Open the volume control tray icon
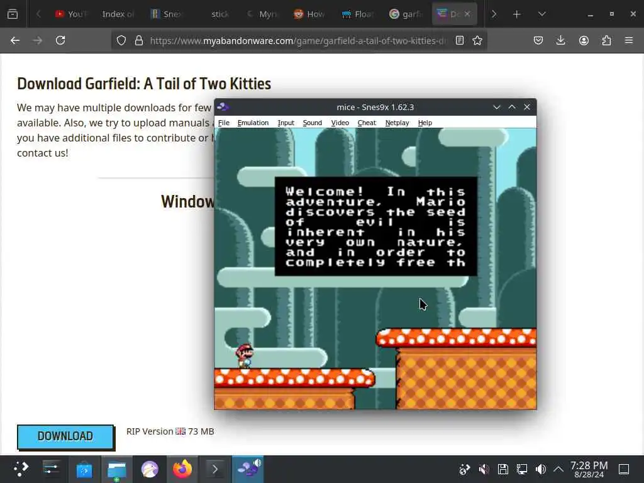The height and width of the screenshot is (483, 644). point(541,469)
